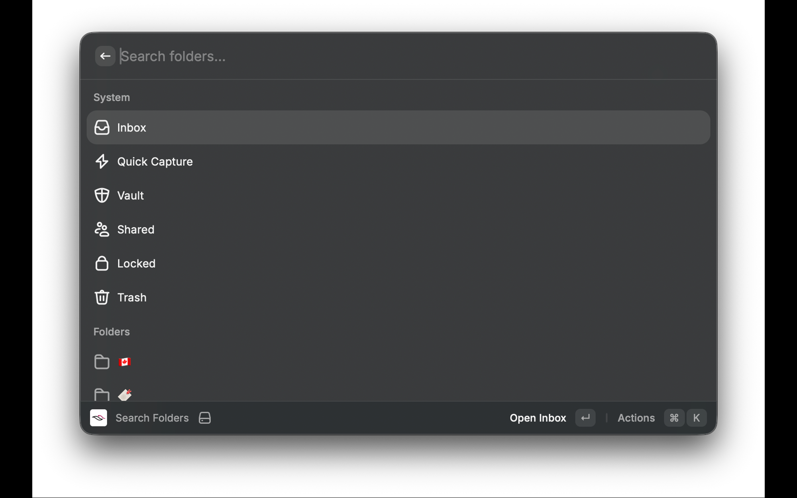
Task: Click the Trash bin icon
Action: 102,297
